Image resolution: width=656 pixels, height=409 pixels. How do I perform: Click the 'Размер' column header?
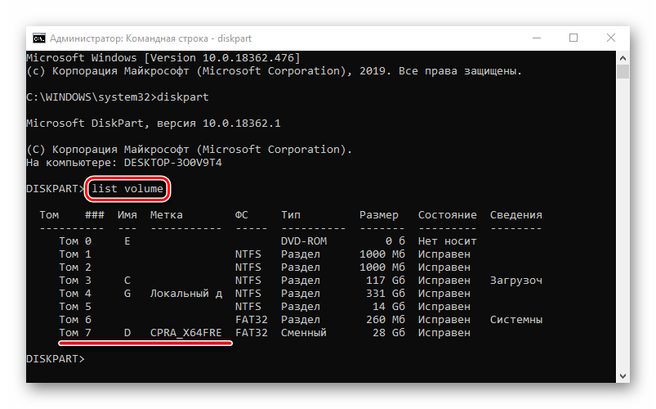pyautogui.click(x=379, y=215)
